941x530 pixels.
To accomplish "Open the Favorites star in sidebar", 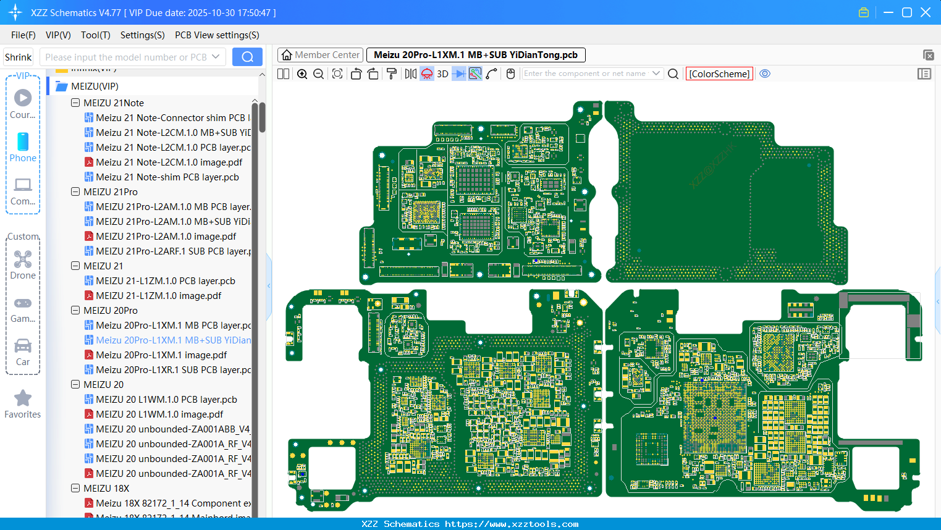I will (23, 399).
